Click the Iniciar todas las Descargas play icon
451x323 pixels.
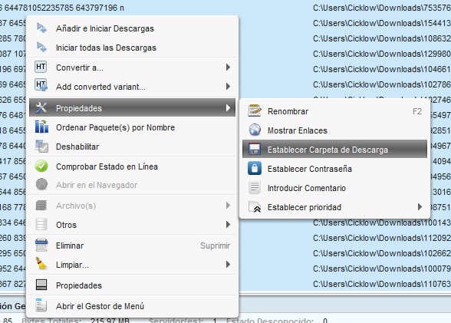pos(41,47)
